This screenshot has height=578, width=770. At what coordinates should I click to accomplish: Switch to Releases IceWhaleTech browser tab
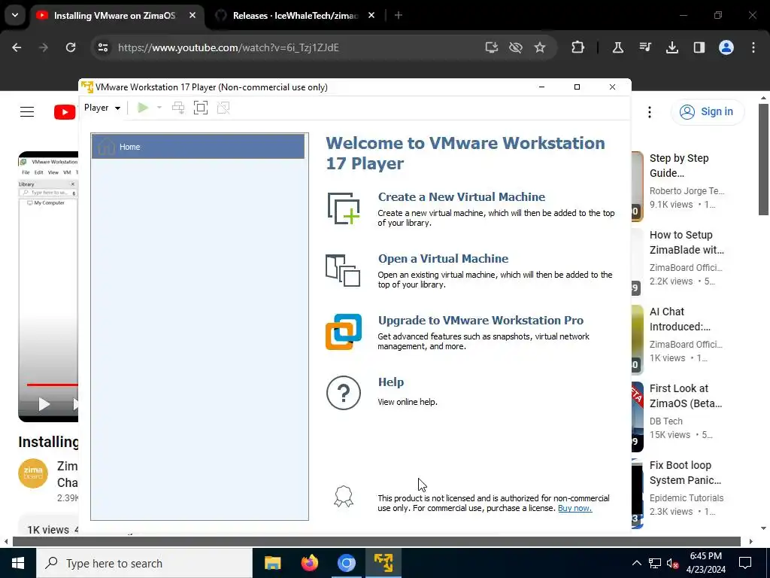[295, 16]
